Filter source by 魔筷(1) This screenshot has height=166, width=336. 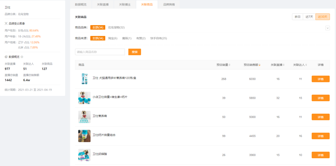click(127, 38)
